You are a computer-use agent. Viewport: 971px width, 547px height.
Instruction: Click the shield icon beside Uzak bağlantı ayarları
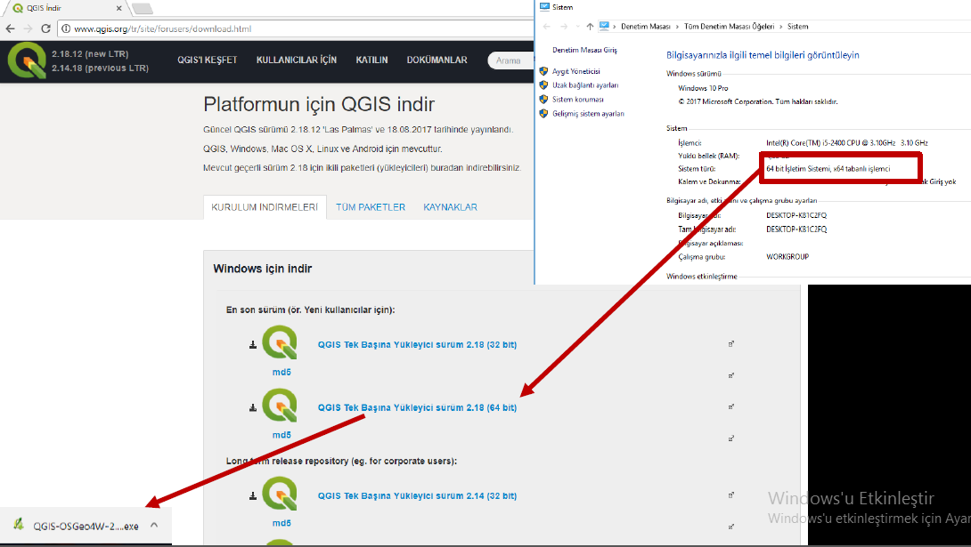coord(543,85)
